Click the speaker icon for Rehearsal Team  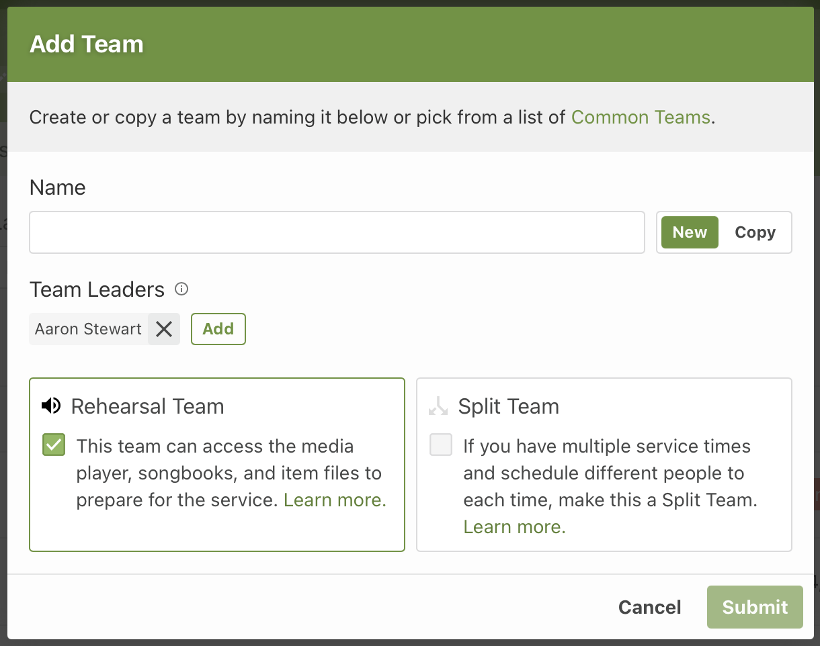coord(51,406)
